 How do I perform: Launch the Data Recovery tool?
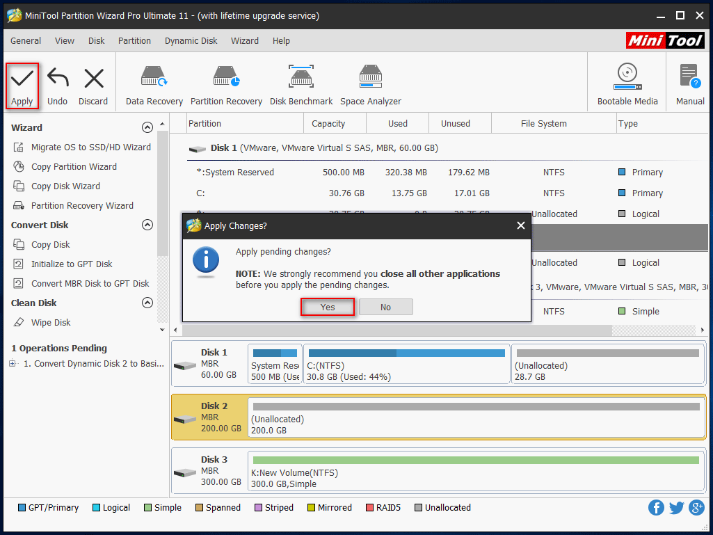(154, 86)
